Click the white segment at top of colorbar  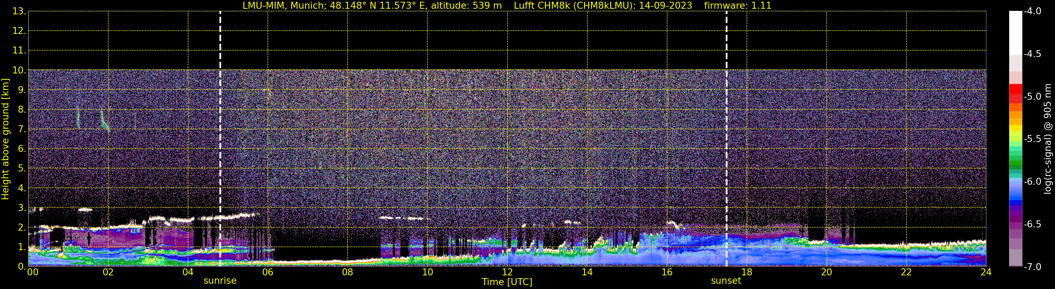[x=1016, y=33]
